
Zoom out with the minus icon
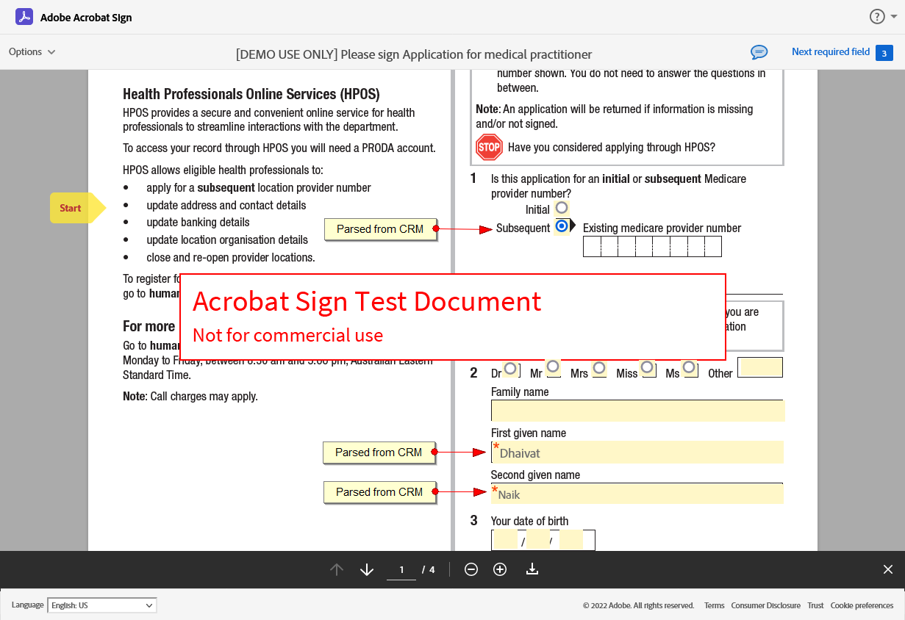click(x=471, y=569)
